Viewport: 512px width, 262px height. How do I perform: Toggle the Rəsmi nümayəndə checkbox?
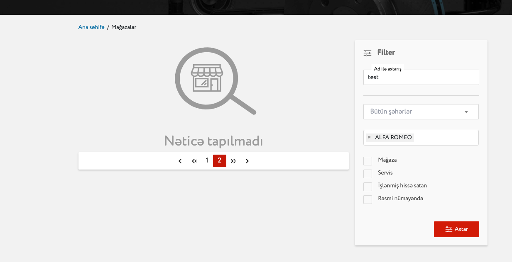coord(367,199)
